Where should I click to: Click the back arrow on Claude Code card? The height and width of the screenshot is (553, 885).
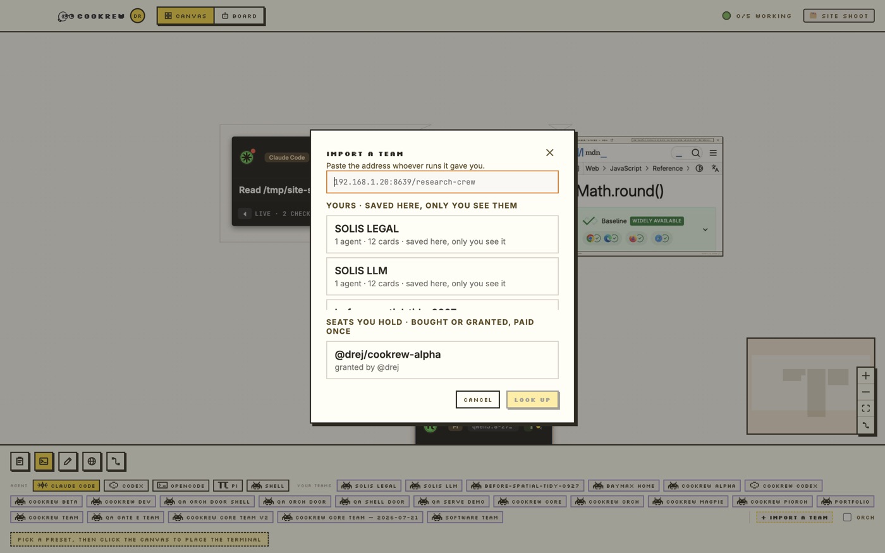tap(245, 214)
